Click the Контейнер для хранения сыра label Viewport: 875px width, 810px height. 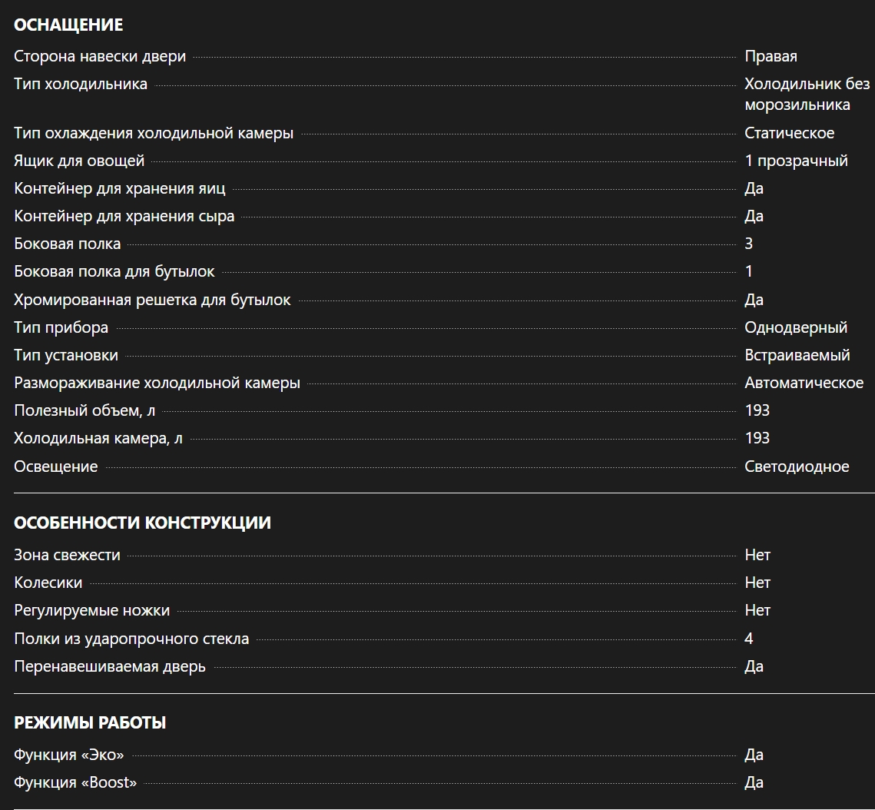click(x=124, y=216)
